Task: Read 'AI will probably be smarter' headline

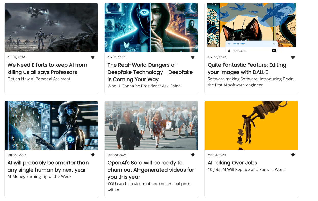Action: 48,166
